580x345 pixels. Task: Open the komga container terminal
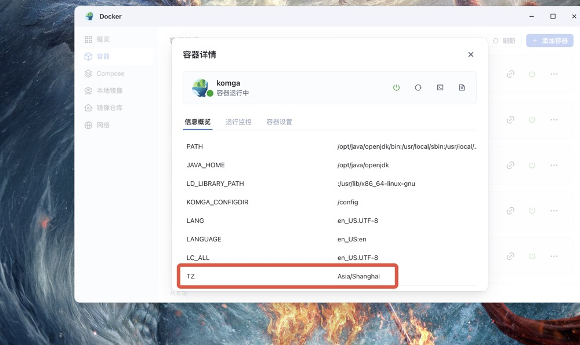440,87
